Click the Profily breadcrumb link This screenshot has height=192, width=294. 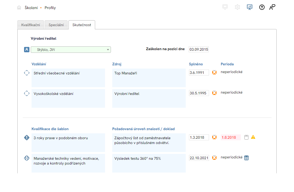(50, 8)
